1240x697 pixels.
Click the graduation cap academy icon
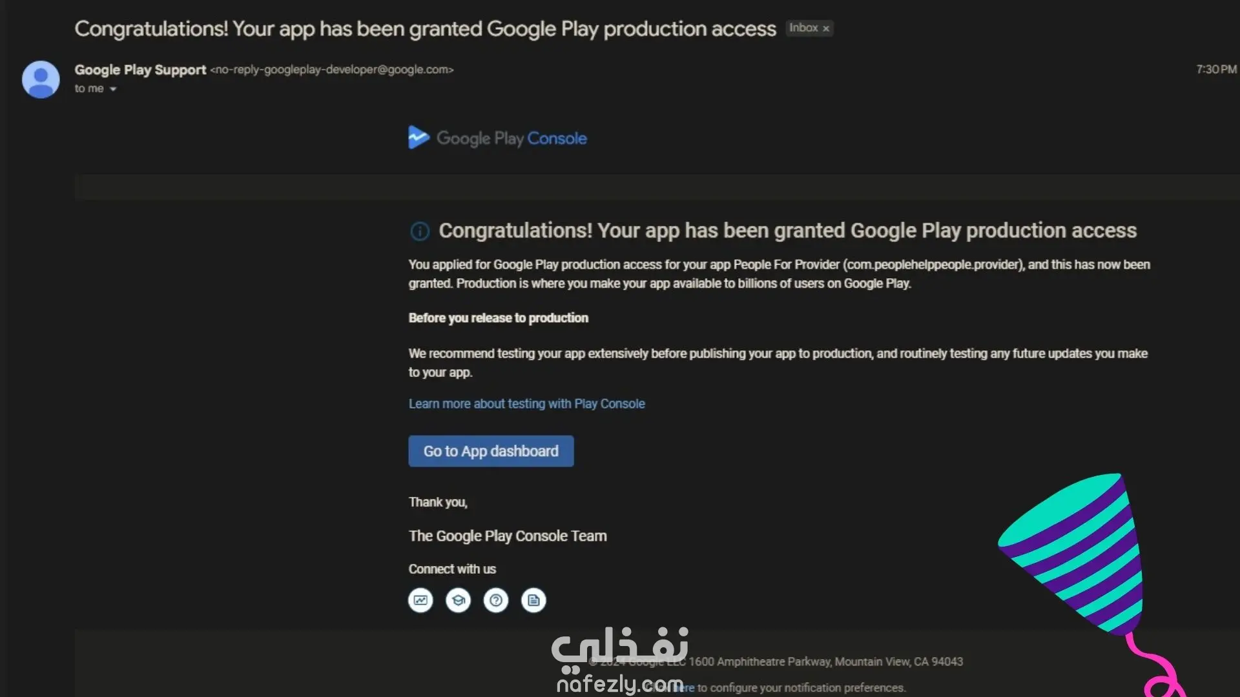click(x=458, y=600)
